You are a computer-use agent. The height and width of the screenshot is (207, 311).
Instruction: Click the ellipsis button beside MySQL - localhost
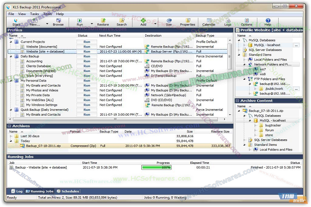tap(296, 45)
